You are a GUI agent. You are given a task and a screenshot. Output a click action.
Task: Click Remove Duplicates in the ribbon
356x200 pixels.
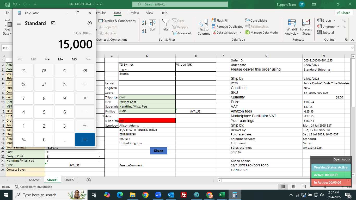click(x=227, y=26)
